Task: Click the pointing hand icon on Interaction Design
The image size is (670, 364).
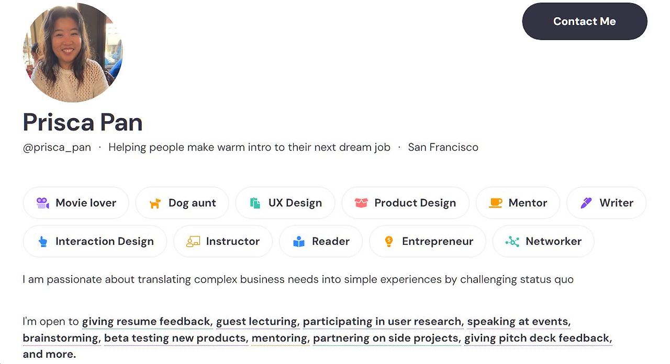Action: click(42, 242)
